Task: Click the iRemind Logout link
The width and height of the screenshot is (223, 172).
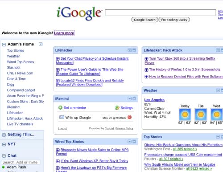Action: 62,128
